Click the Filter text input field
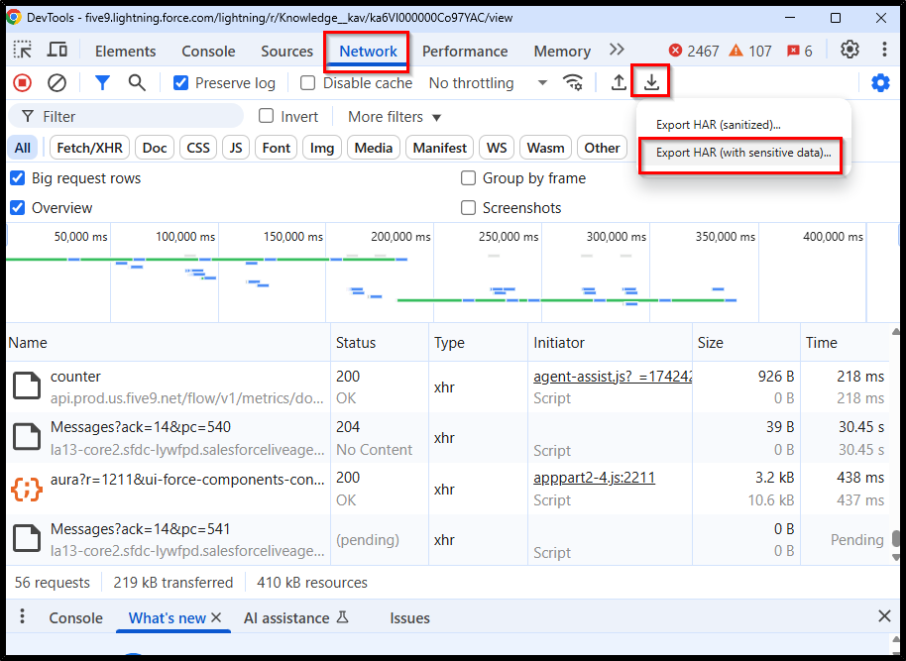This screenshot has height=661, width=906. [126, 116]
